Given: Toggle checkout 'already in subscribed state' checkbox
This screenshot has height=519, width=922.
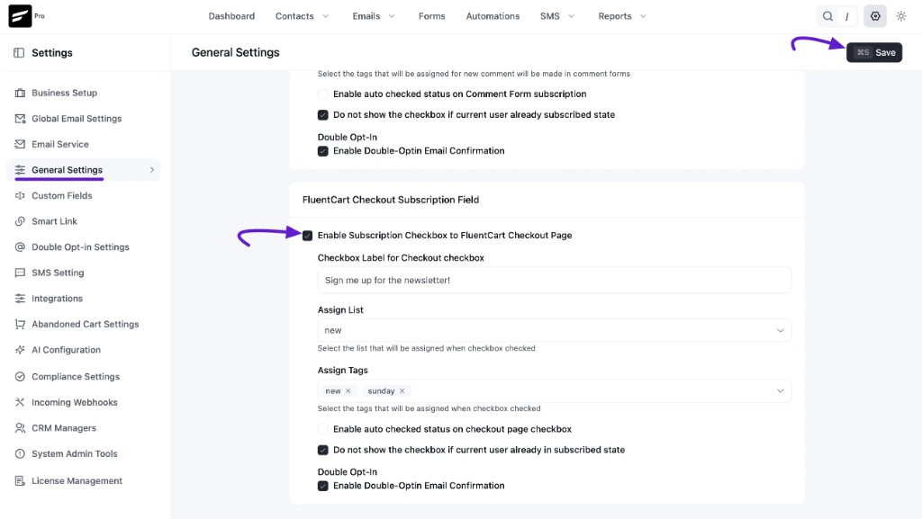Looking at the screenshot, I should [323, 450].
